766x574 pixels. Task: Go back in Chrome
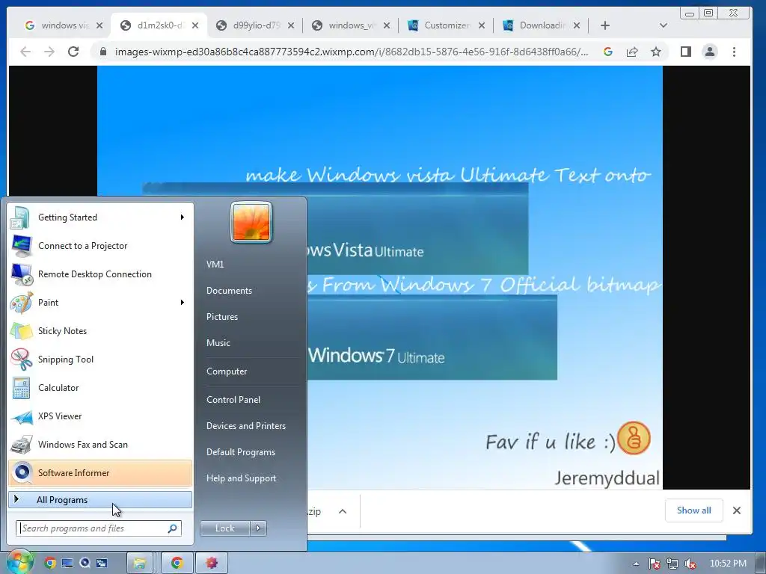coord(25,52)
